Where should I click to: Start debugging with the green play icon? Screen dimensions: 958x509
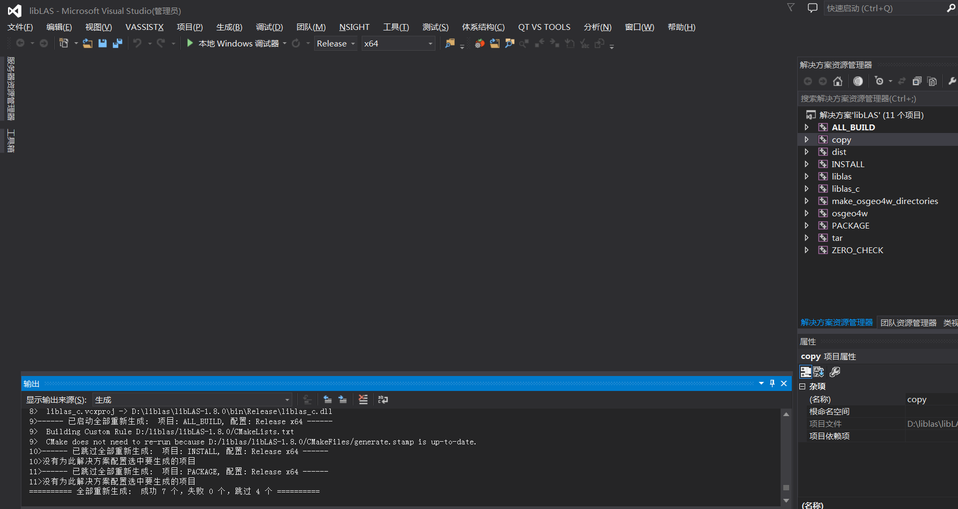pyautogui.click(x=190, y=43)
